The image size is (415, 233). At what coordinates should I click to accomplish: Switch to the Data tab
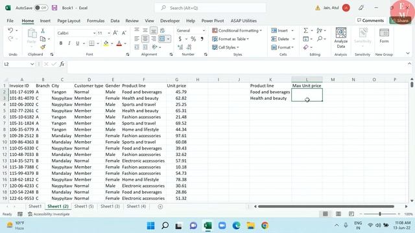point(115,21)
